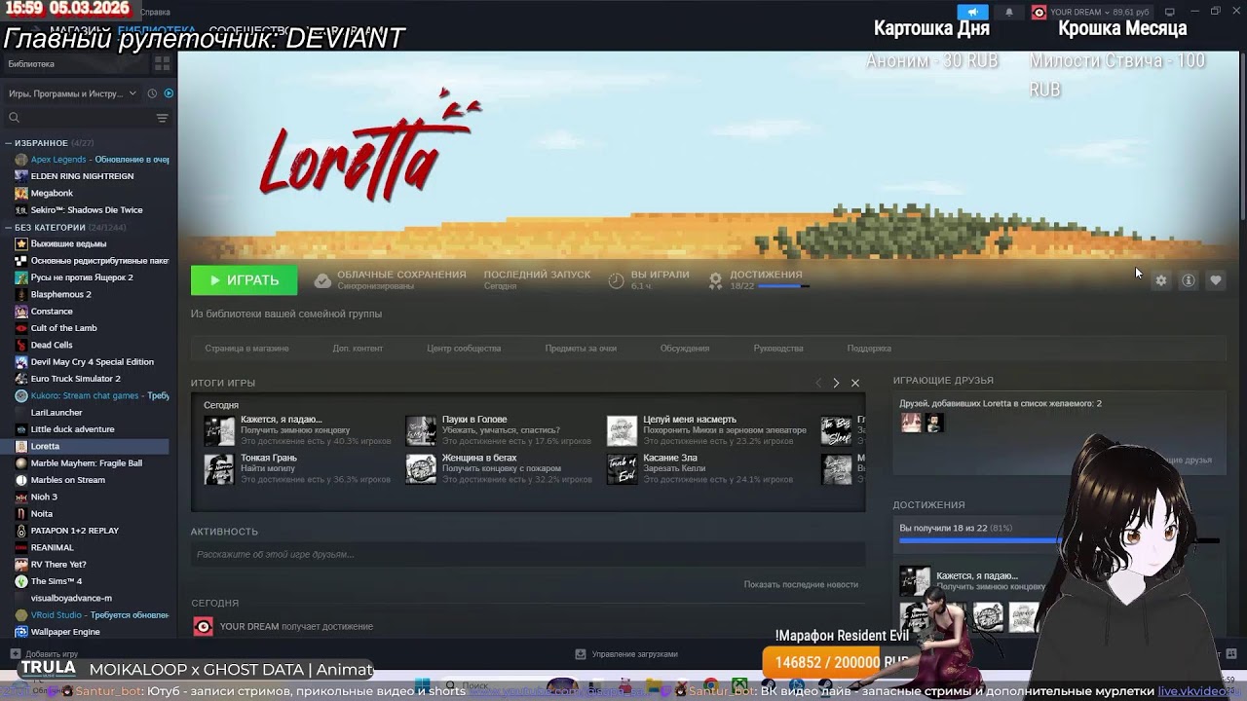Click the announcements megaphone icon

(972, 12)
